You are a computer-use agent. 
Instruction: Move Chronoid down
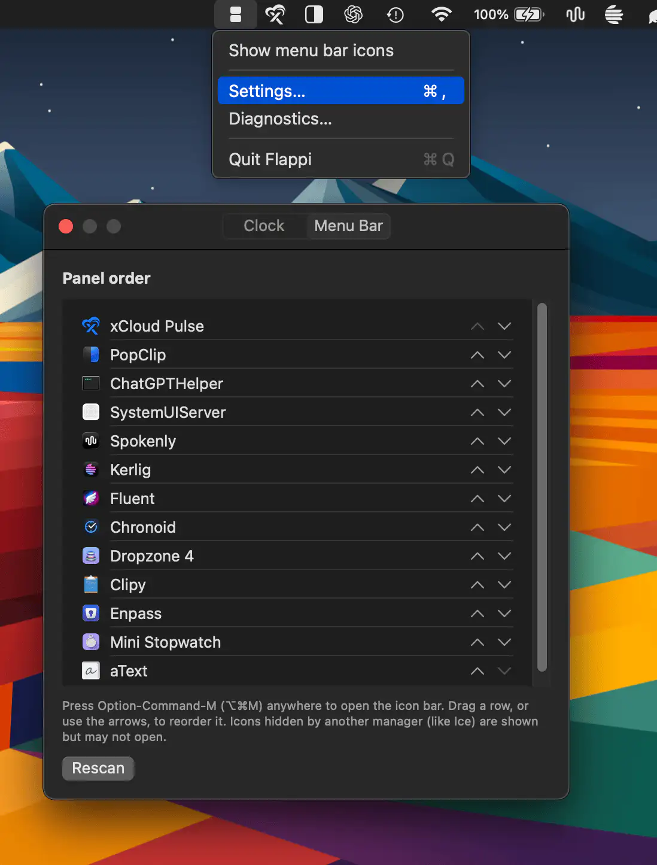[x=504, y=527]
